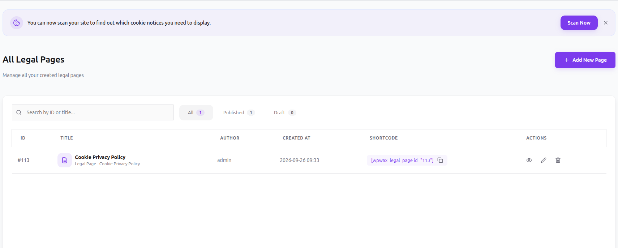Viewport: 618px width, 248px height.
Task: Click 'Manage all your created legal pages' text
Action: [x=43, y=75]
